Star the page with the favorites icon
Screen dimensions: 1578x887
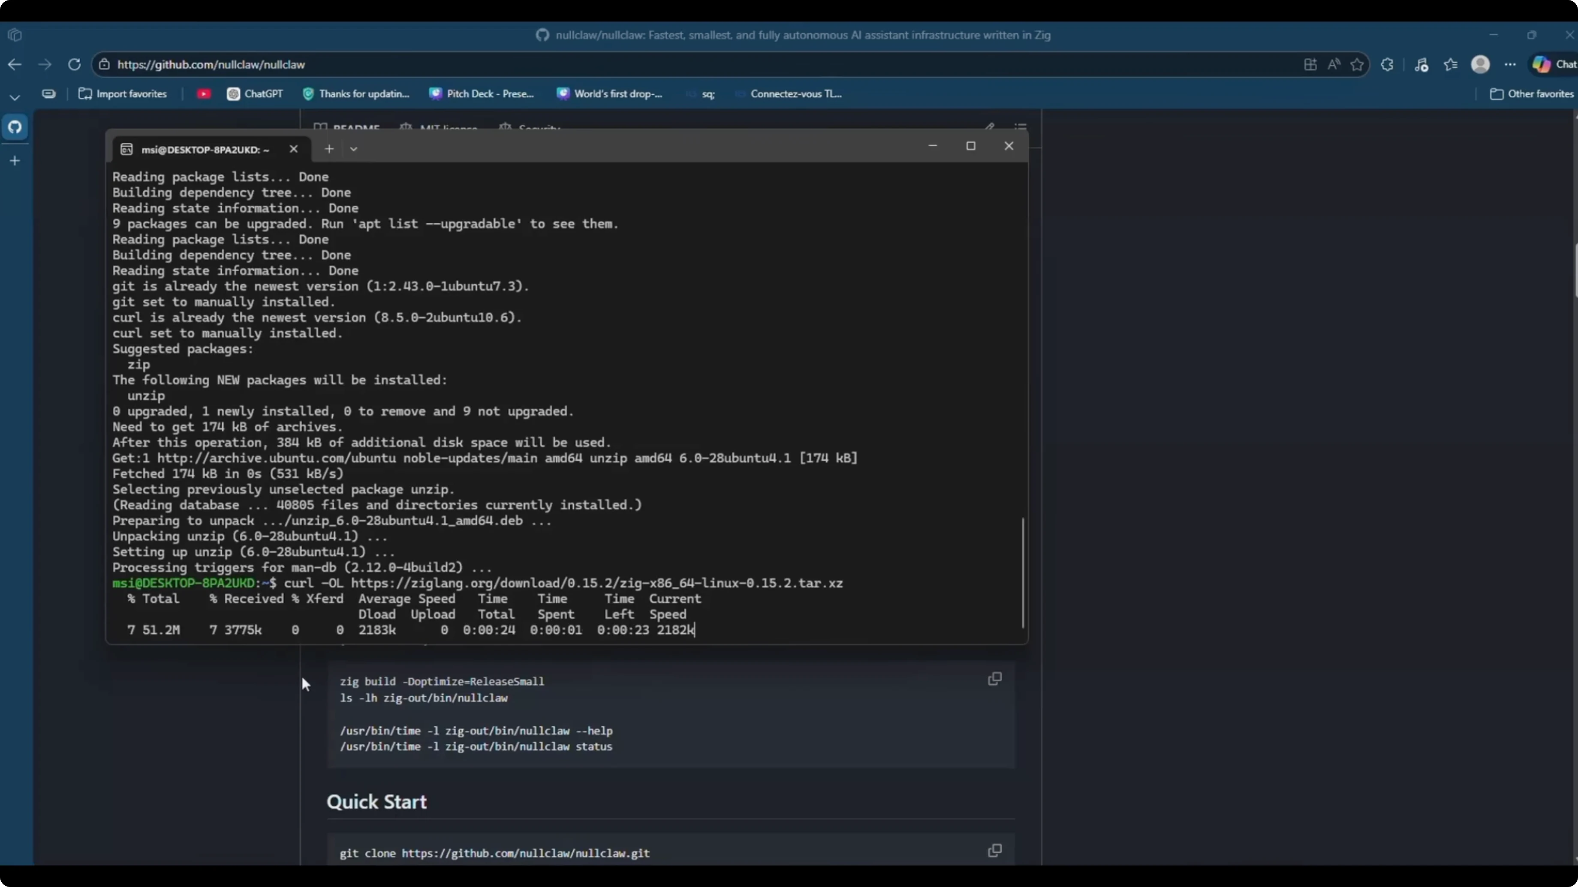coord(1357,64)
